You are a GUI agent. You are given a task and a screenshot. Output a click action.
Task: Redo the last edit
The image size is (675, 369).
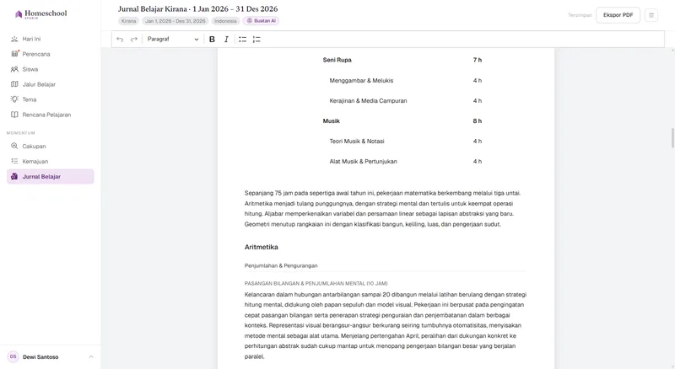point(134,39)
